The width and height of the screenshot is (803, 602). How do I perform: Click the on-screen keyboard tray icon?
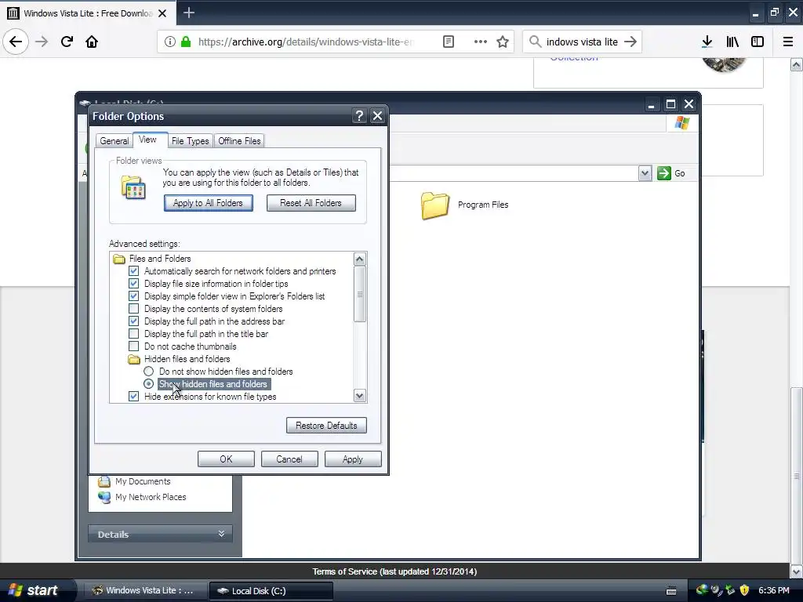click(671, 590)
